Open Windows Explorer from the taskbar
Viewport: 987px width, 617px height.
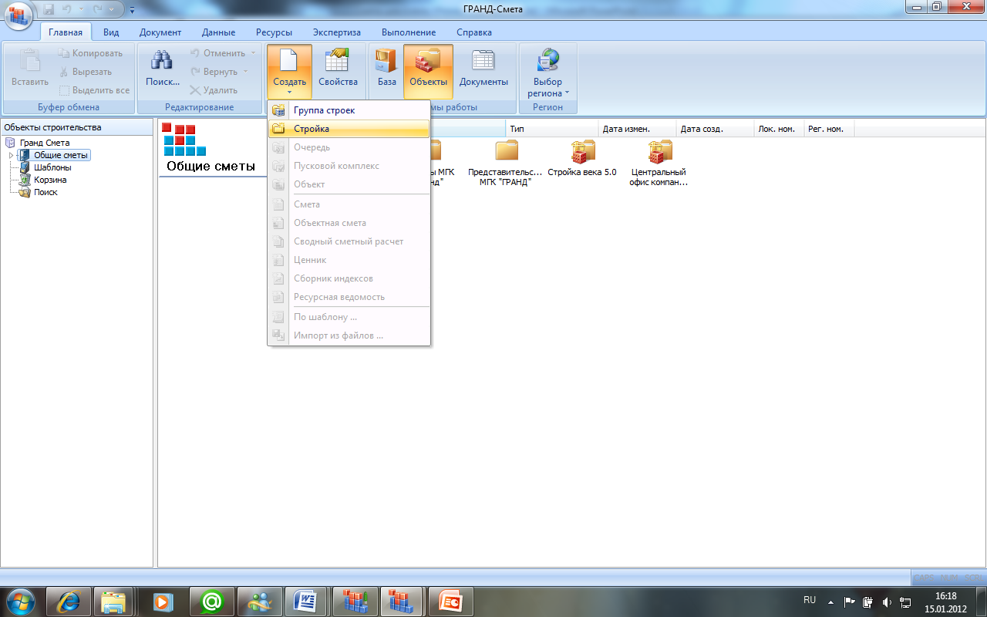114,601
